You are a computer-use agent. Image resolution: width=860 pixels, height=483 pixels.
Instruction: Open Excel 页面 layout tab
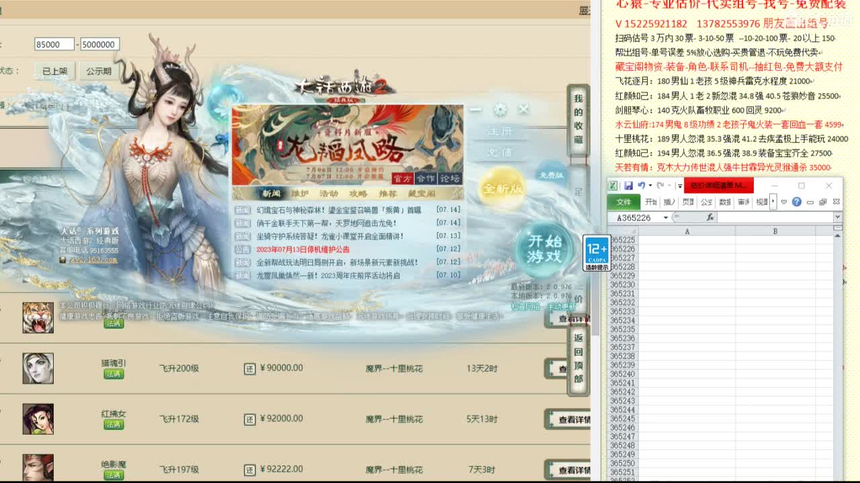click(688, 201)
